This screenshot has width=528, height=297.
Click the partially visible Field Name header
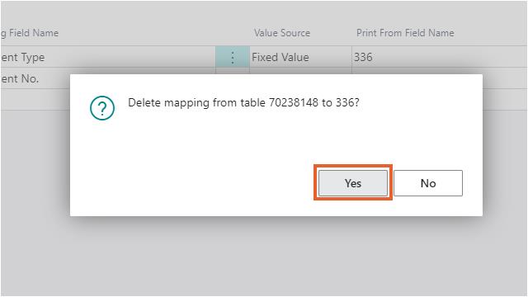coord(30,33)
